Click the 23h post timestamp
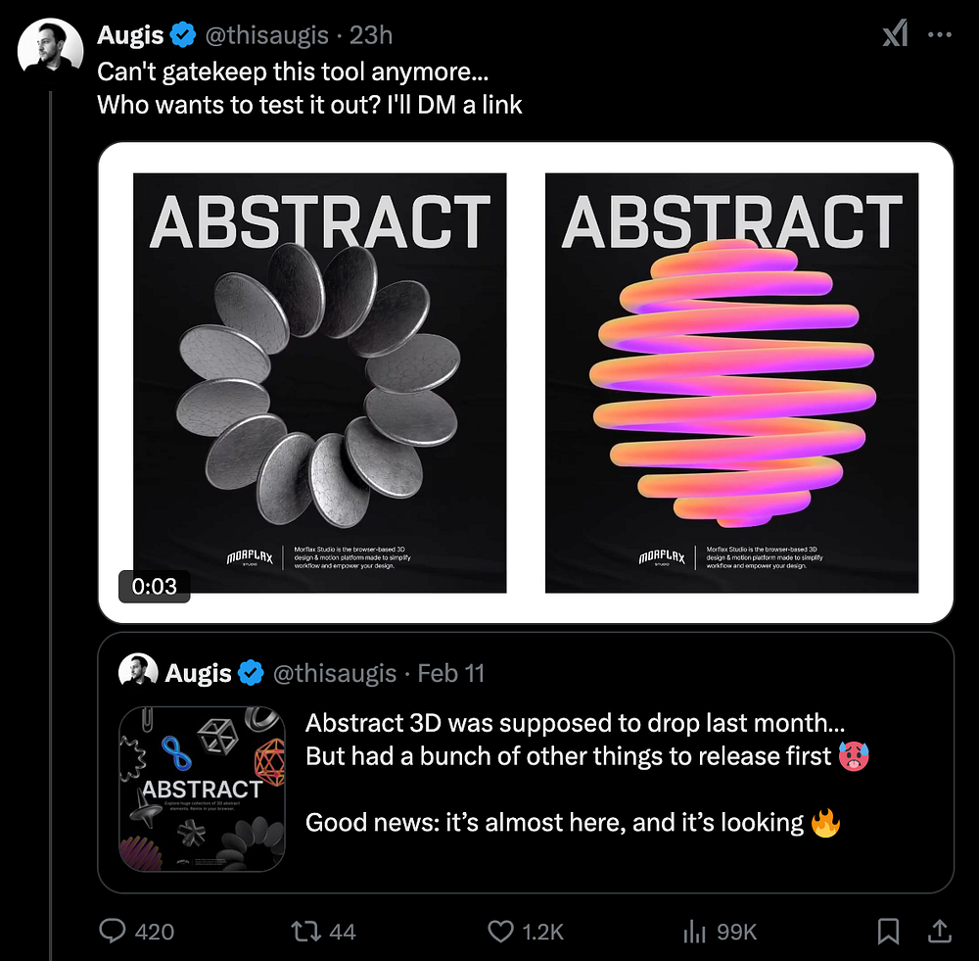This screenshot has width=979, height=961. pos(371,35)
